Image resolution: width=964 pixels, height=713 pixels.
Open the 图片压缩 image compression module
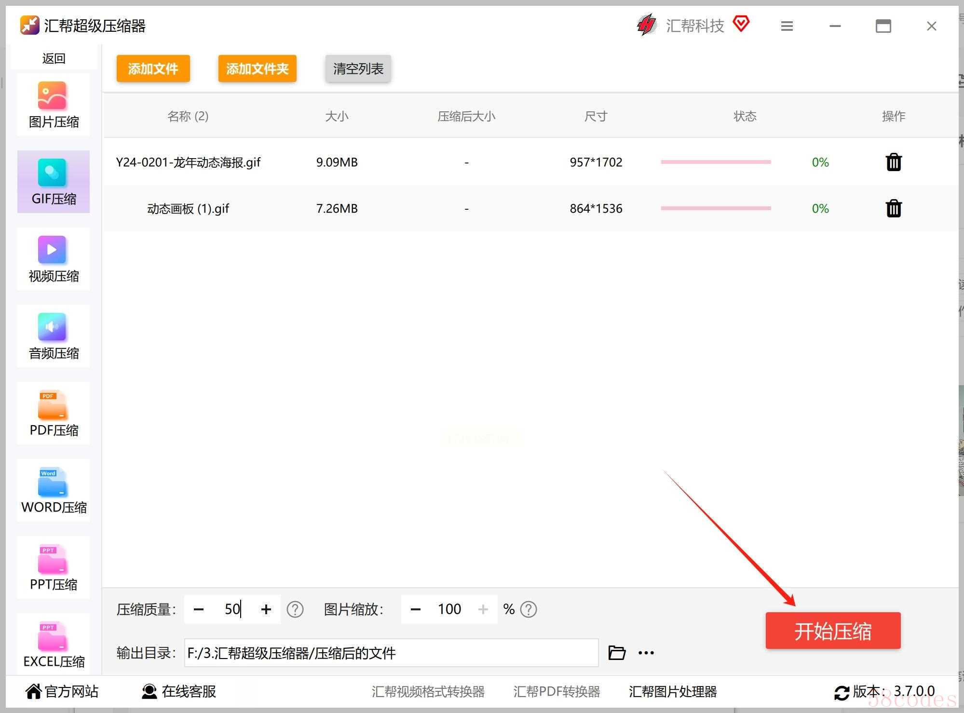54,105
